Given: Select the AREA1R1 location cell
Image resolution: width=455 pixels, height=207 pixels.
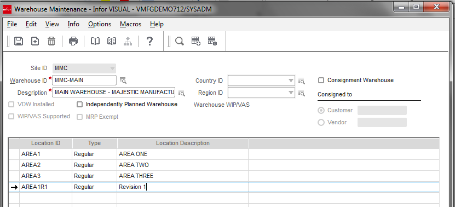Looking at the screenshot, I should (46, 187).
